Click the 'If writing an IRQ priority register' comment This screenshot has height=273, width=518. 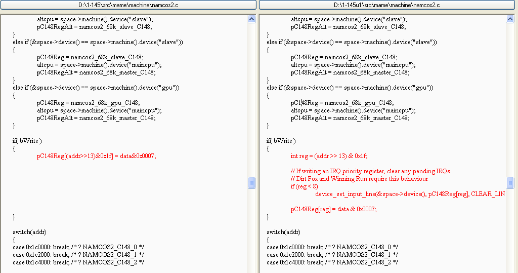coord(371,171)
